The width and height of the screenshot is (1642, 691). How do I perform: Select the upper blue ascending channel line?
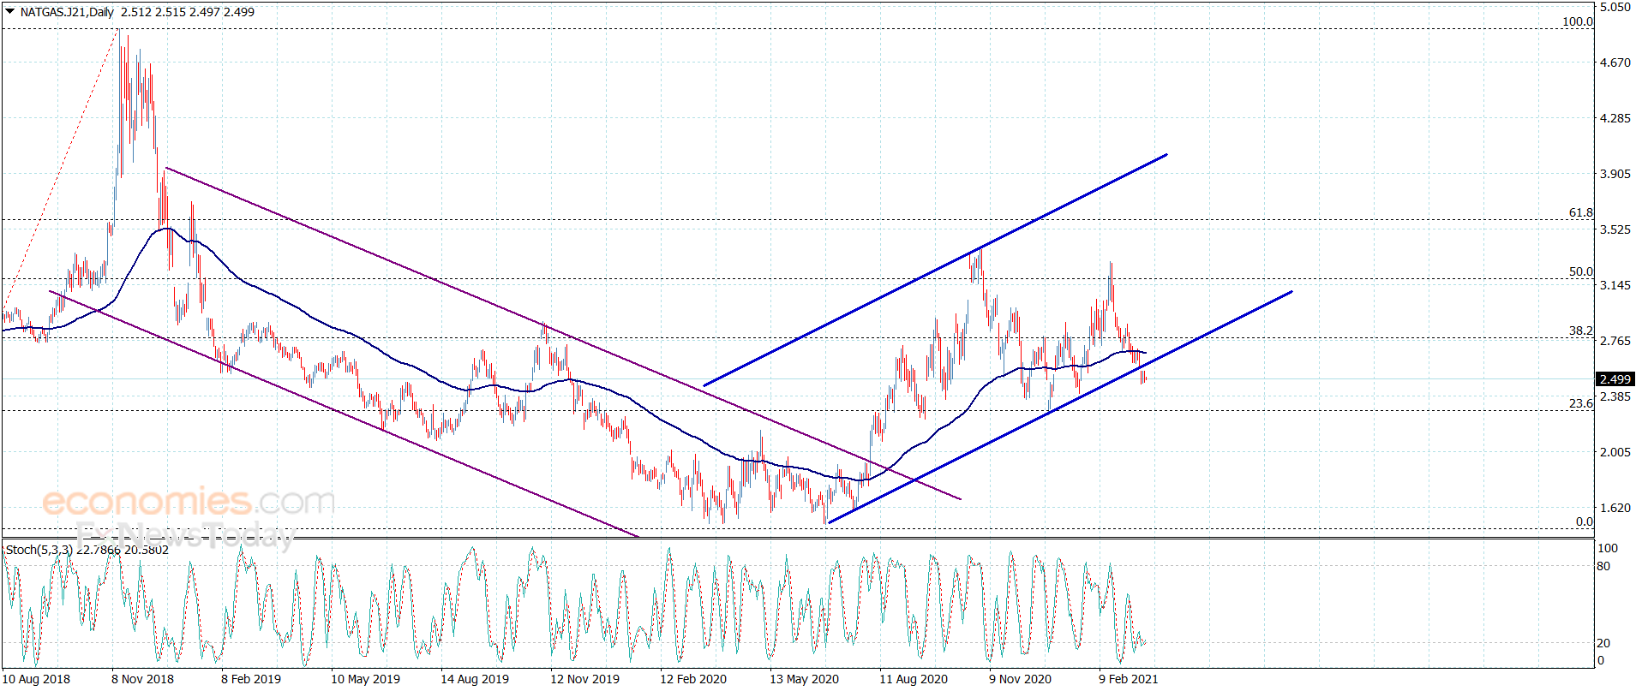pyautogui.click(x=935, y=270)
